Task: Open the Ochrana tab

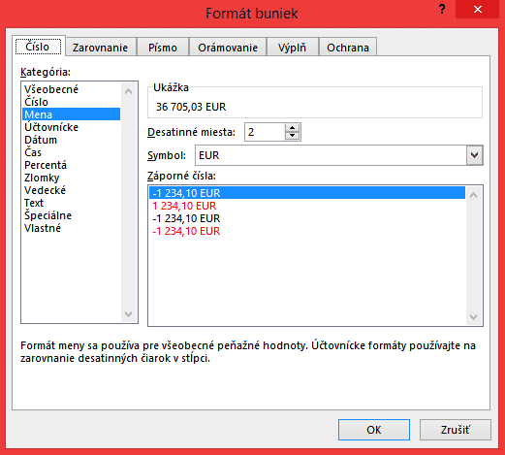Action: (x=348, y=48)
